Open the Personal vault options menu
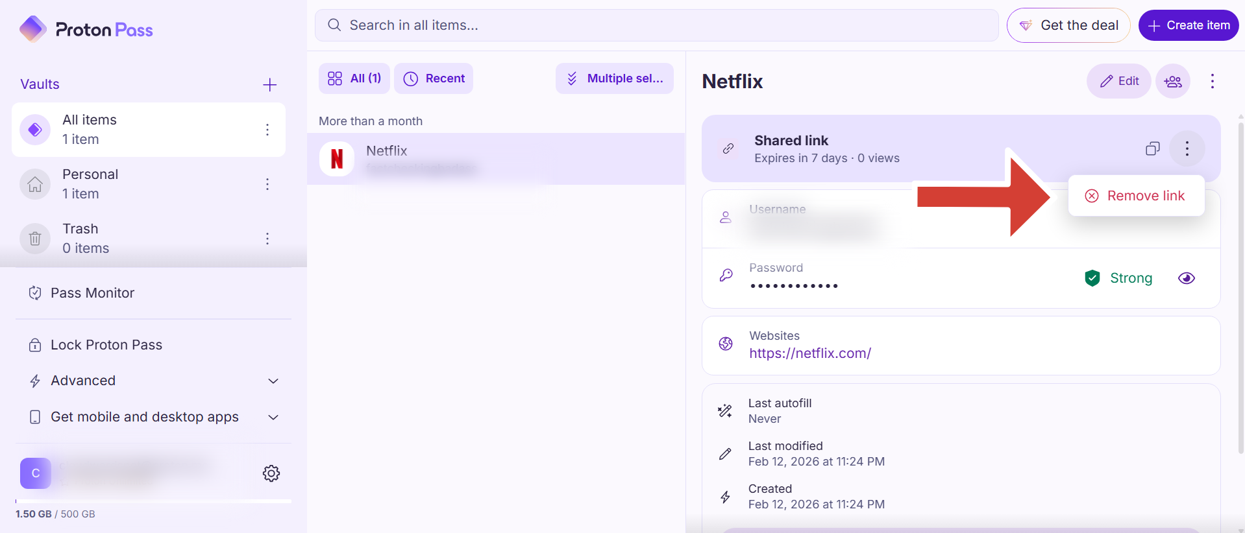Screen dimensions: 1245x533 pos(267,184)
